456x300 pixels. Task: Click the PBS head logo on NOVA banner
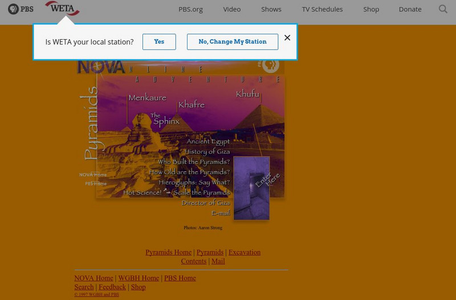270,66
